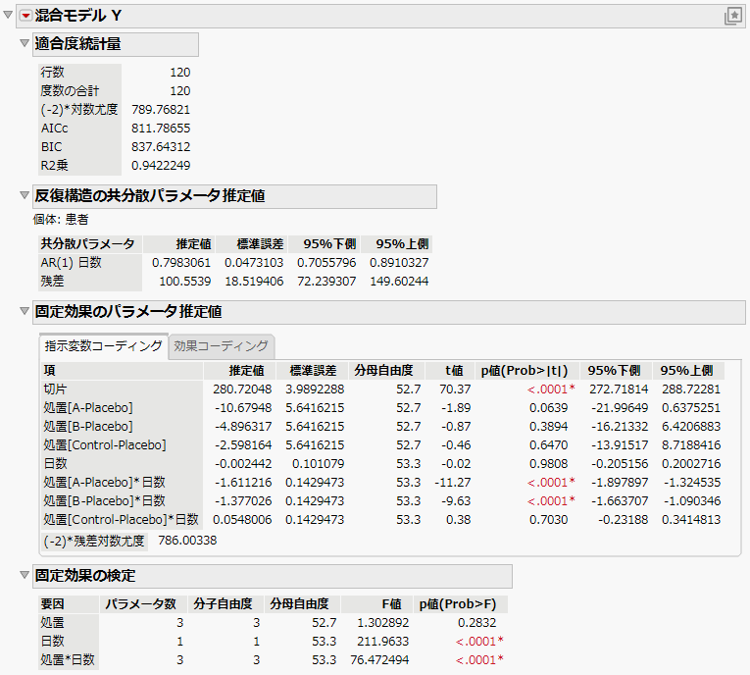The width and height of the screenshot is (750, 675).
Task: Click the 要因 column header
Action: coord(69,604)
